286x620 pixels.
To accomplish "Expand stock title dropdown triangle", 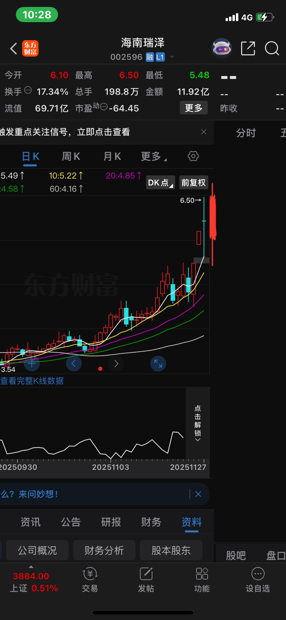I will pyautogui.click(x=172, y=57).
